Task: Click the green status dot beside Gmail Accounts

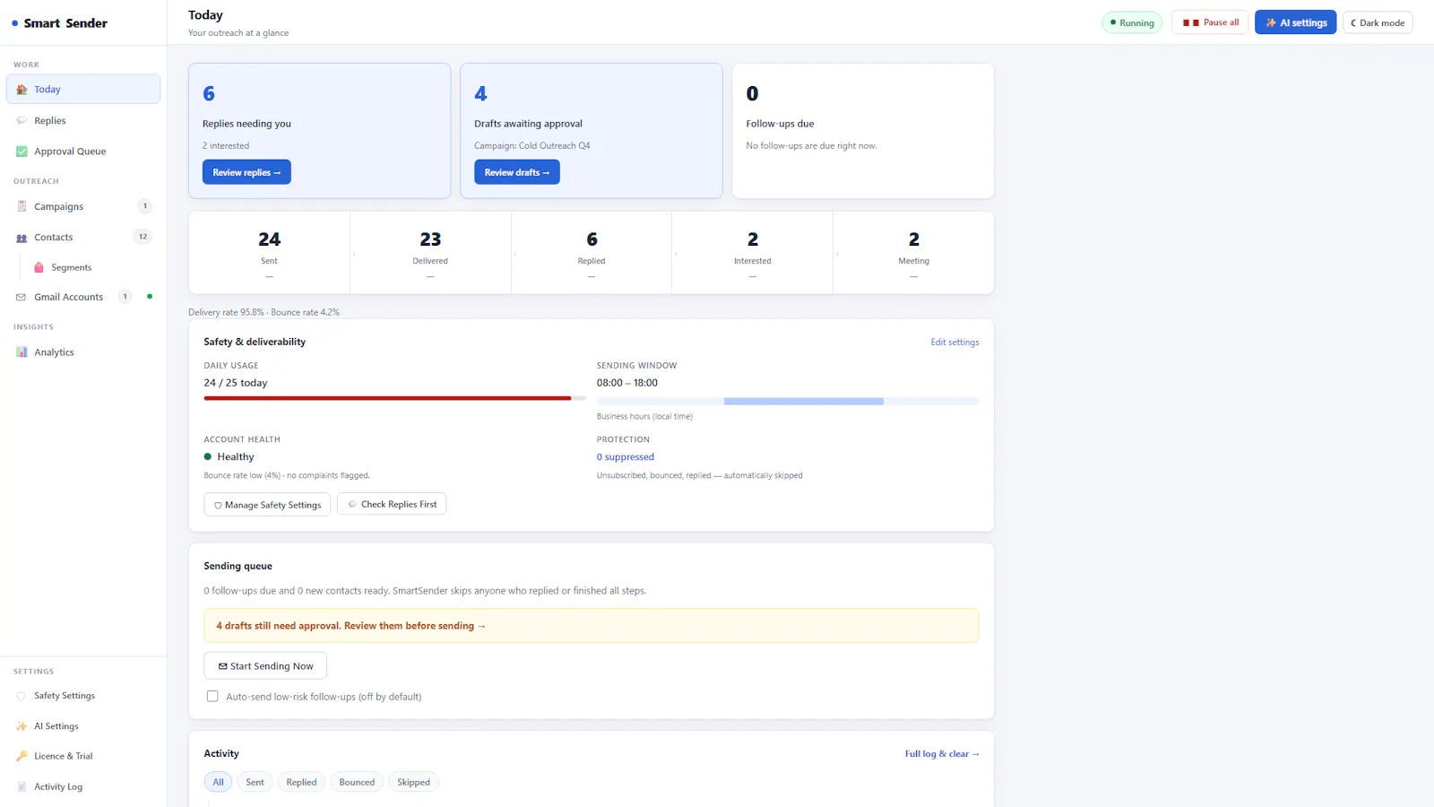Action: pyautogui.click(x=150, y=297)
